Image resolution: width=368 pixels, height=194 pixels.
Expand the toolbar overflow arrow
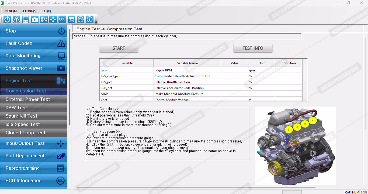point(96,23)
